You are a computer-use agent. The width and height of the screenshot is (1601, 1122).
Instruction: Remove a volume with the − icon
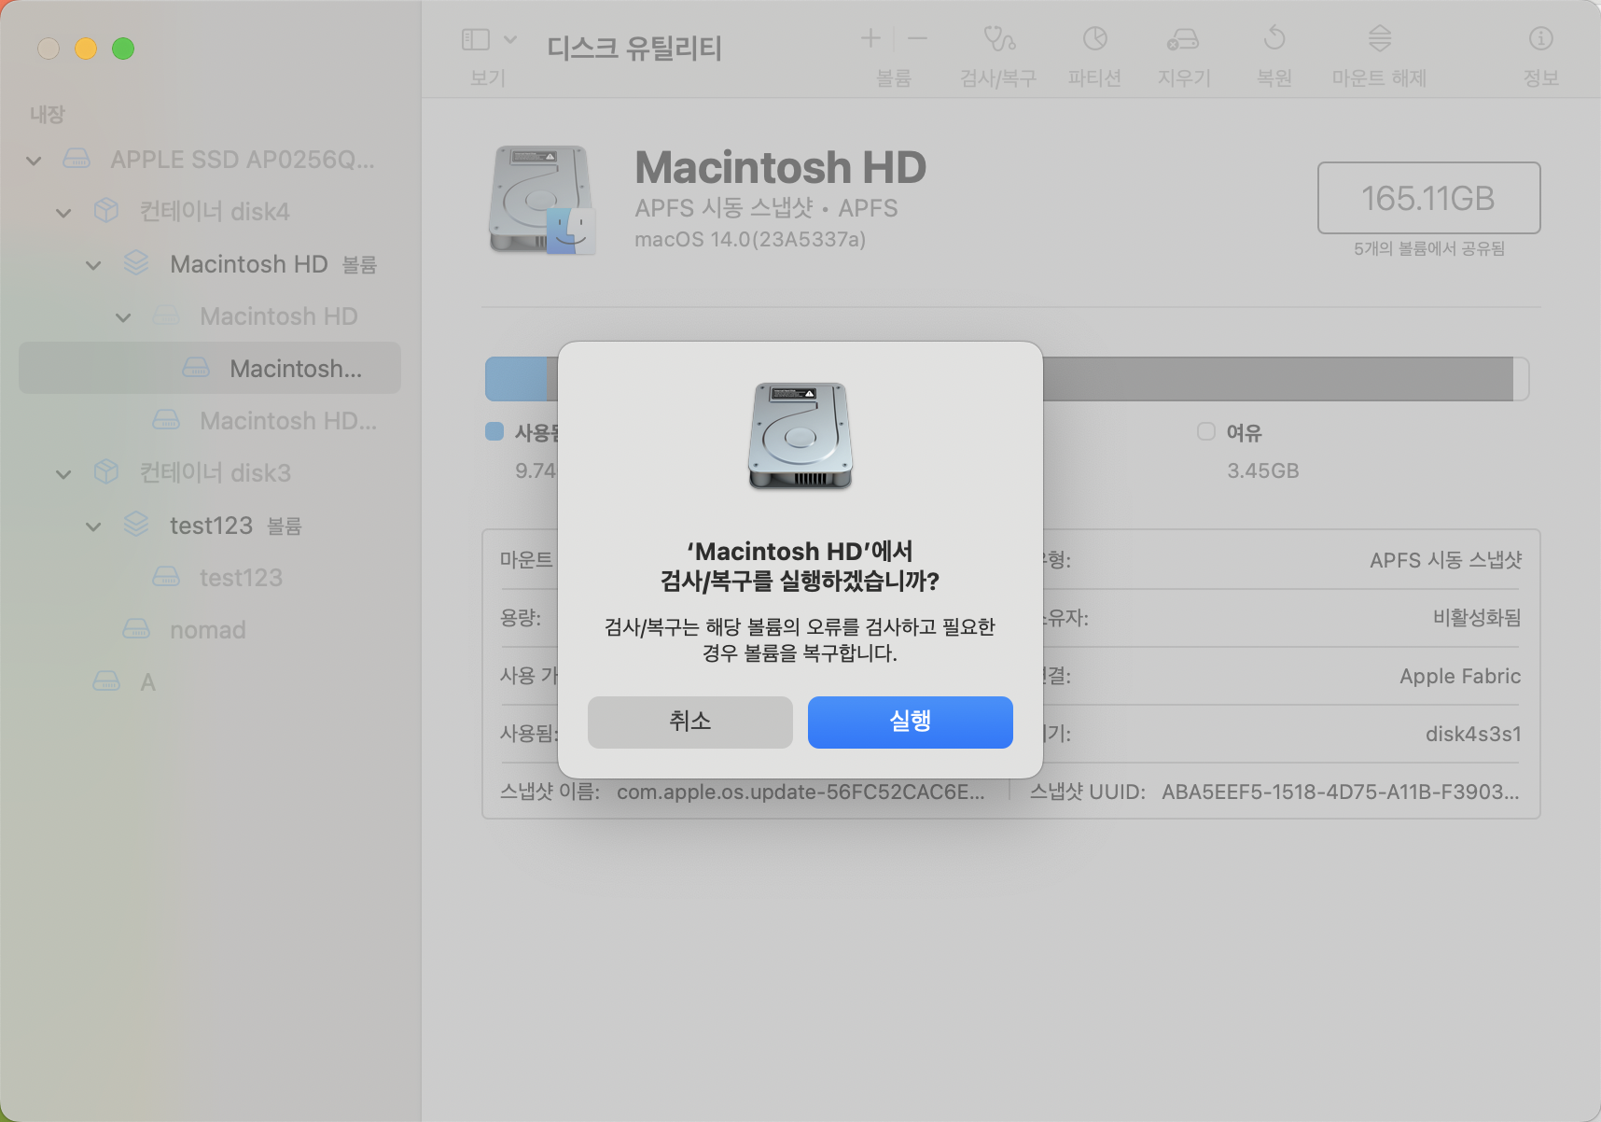[917, 38]
